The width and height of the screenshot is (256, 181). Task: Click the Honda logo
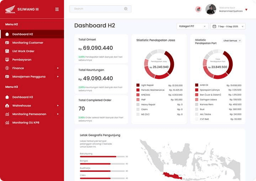tap(10, 9)
